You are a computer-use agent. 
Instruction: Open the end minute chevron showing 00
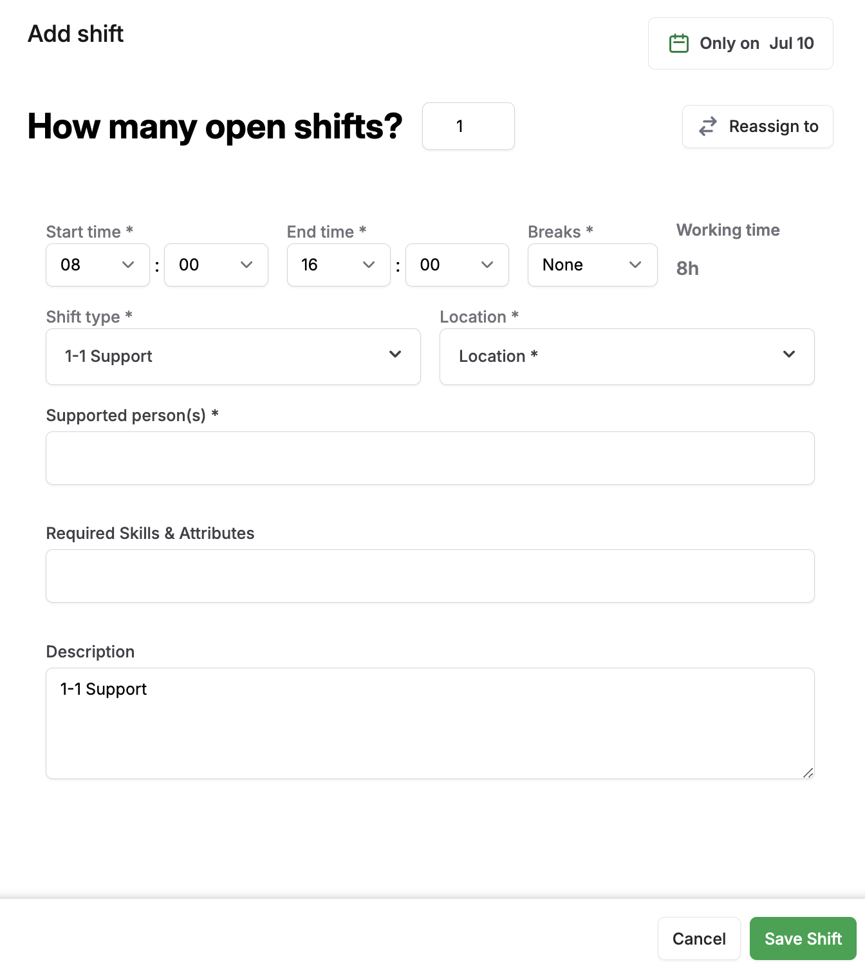pyautogui.click(x=487, y=265)
